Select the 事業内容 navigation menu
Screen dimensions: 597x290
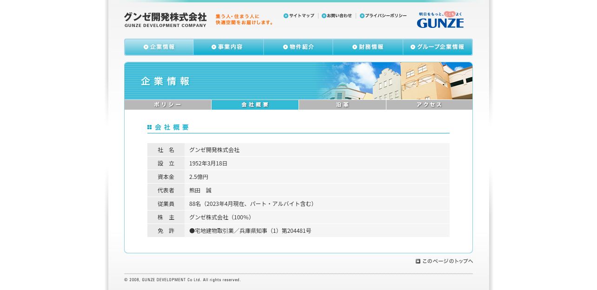(x=228, y=47)
